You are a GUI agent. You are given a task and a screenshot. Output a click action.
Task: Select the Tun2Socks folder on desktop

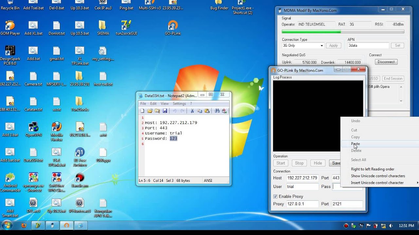click(80, 104)
